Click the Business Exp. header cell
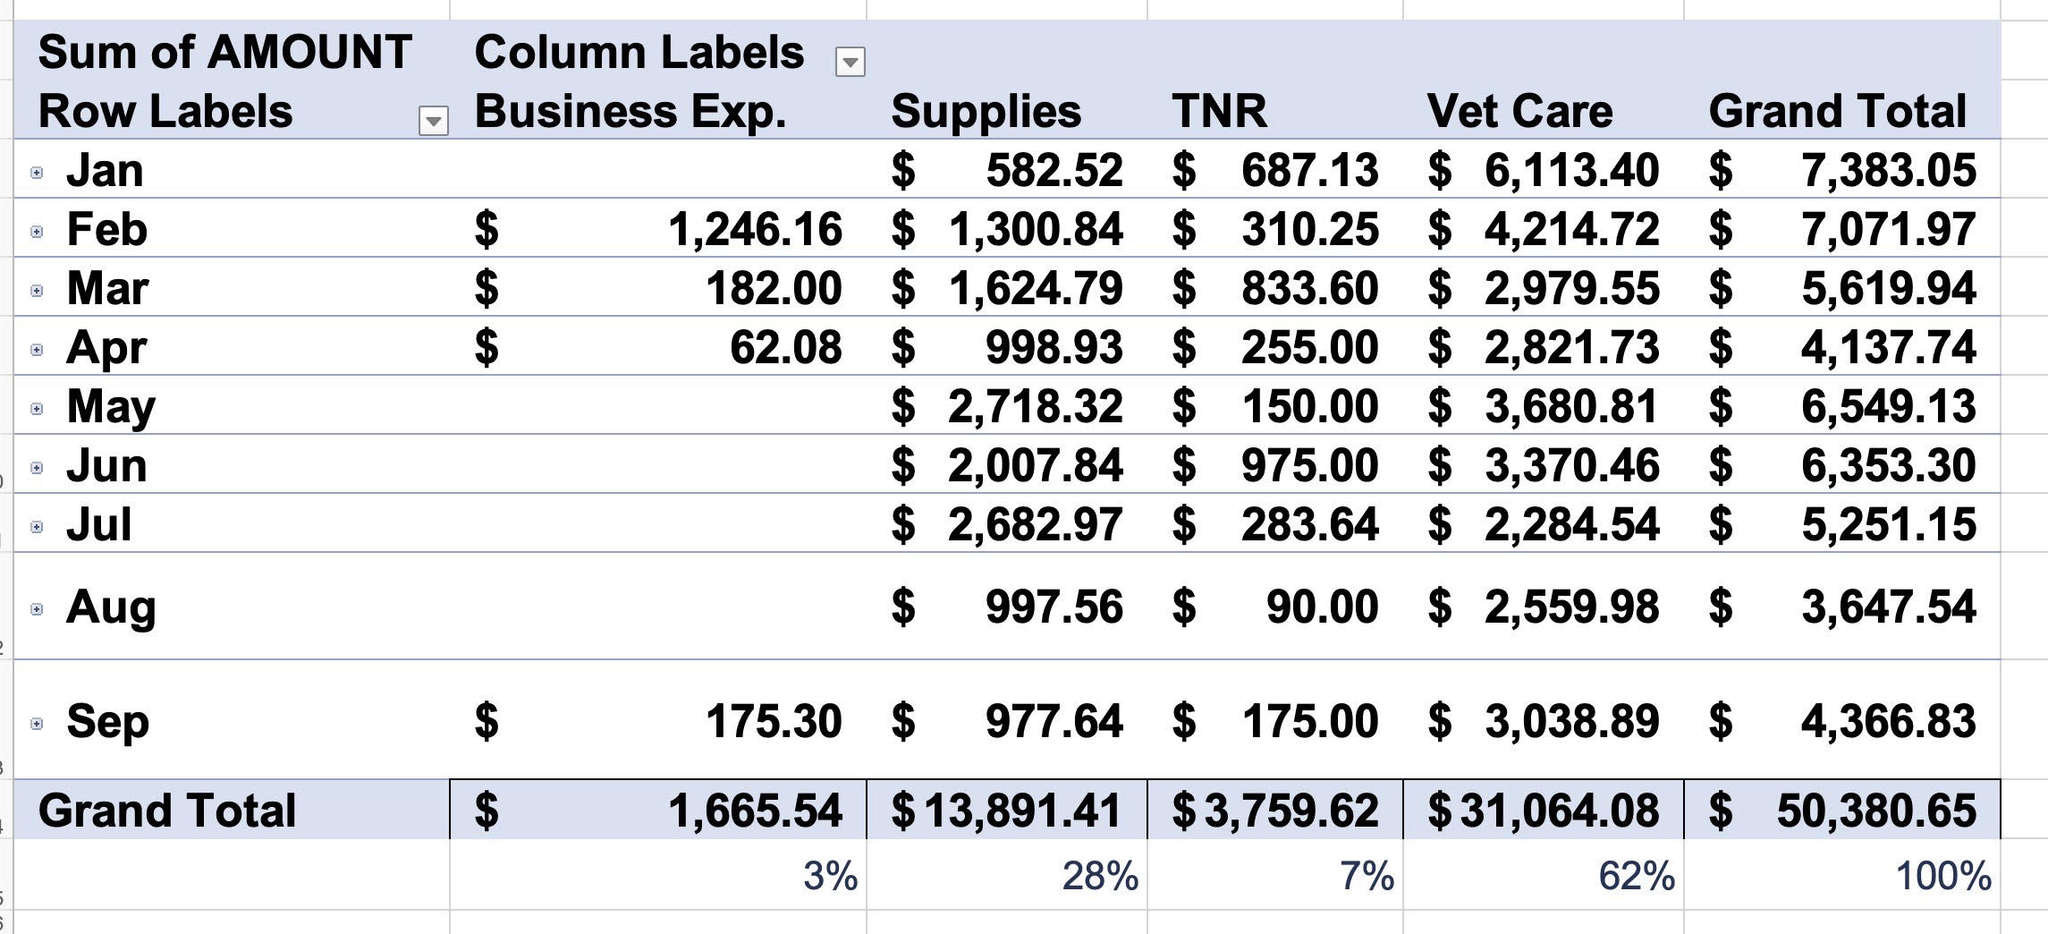 coord(630,112)
